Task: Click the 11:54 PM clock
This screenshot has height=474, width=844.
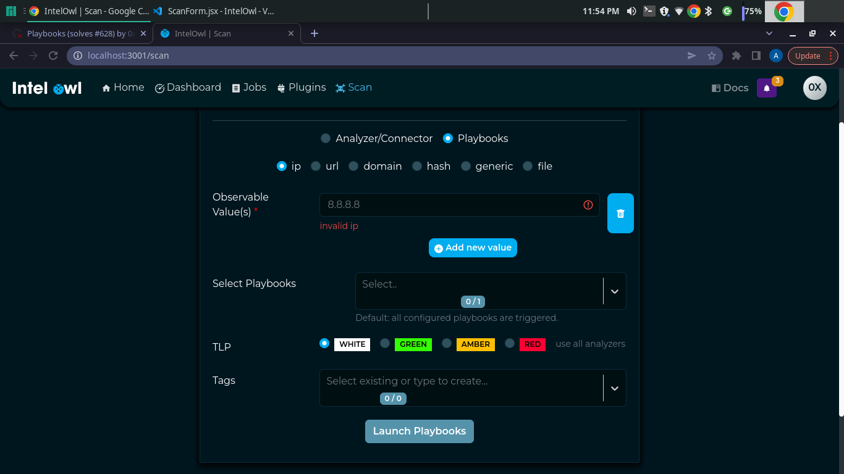Action: pos(601,11)
